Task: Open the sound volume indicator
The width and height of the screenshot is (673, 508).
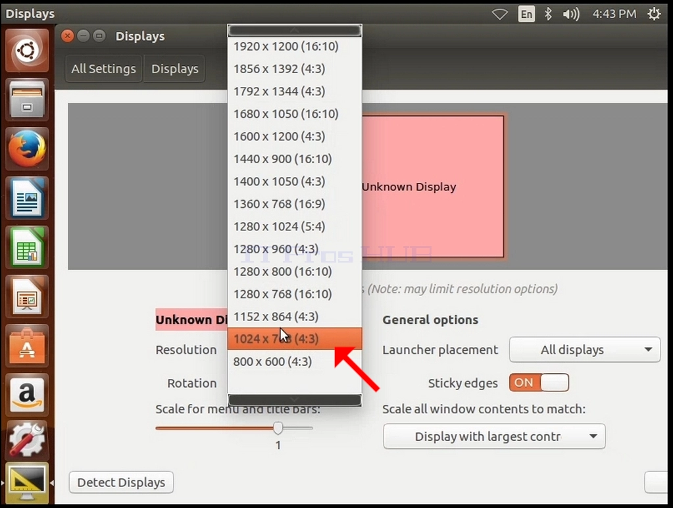Action: [571, 14]
